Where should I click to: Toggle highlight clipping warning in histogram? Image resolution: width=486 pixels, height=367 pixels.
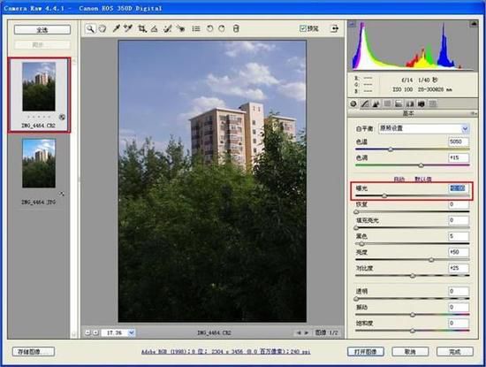tap(474, 24)
